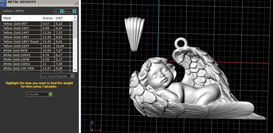Image resolution: width=273 pixels, height=133 pixels.
Task: Select White Gold:14KX1 row
Action: [37, 64]
